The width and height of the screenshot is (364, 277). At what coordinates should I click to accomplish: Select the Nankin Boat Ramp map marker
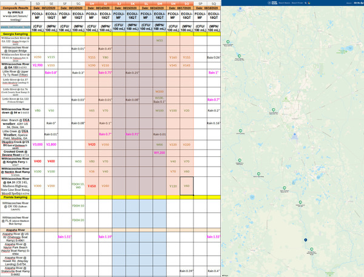pyautogui.click(x=258, y=174)
